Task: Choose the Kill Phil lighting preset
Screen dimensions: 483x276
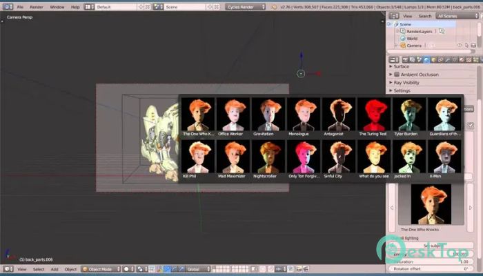Action: 198,159
